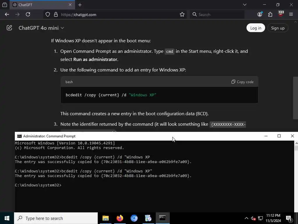Open tracking protection shield icon
298x224 pixels.
(48, 15)
